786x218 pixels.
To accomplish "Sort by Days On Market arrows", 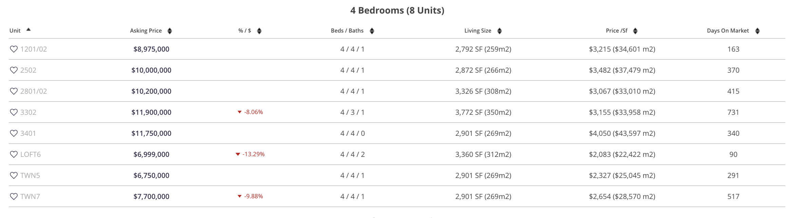I will click(757, 31).
